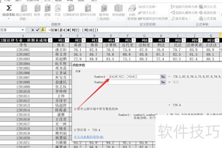The image size is (222, 148).
Task: Confirm formula with the checkmark icon
Action: click(x=37, y=30)
